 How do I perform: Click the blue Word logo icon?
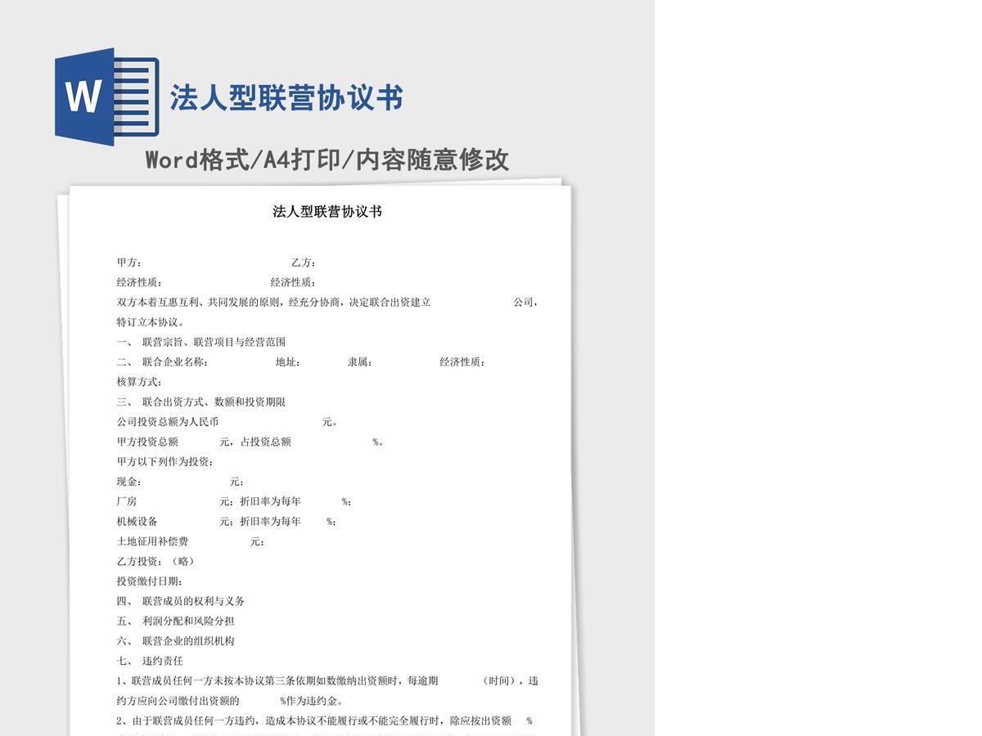point(106,97)
